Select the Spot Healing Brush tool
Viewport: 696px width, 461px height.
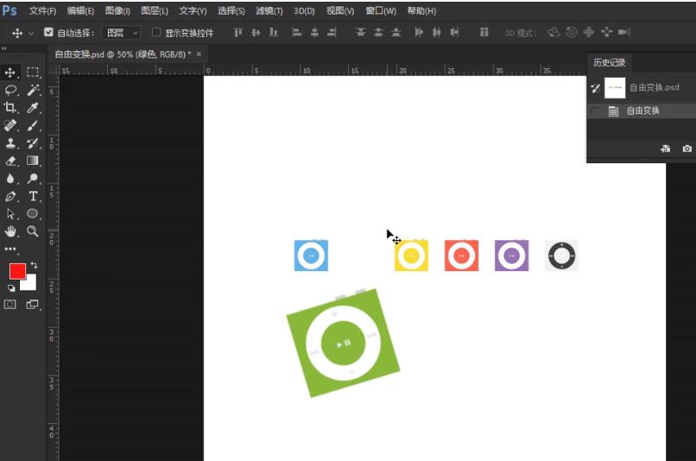[x=10, y=125]
